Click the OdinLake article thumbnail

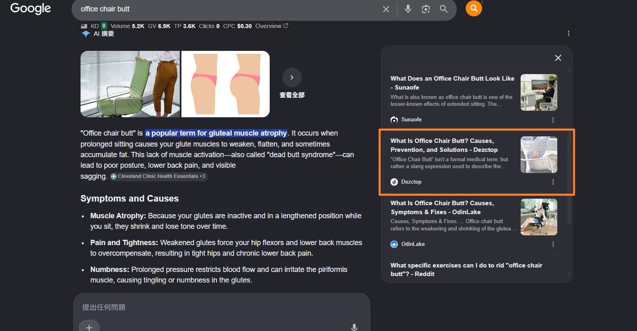[x=539, y=217]
